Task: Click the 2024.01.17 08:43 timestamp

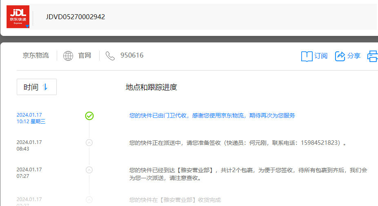Action: [29, 146]
